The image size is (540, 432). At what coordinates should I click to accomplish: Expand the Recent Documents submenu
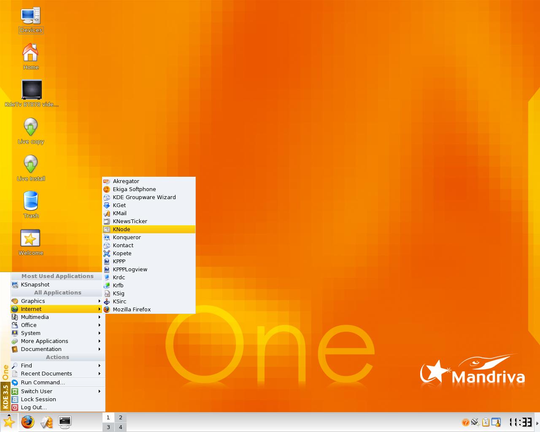(57, 373)
